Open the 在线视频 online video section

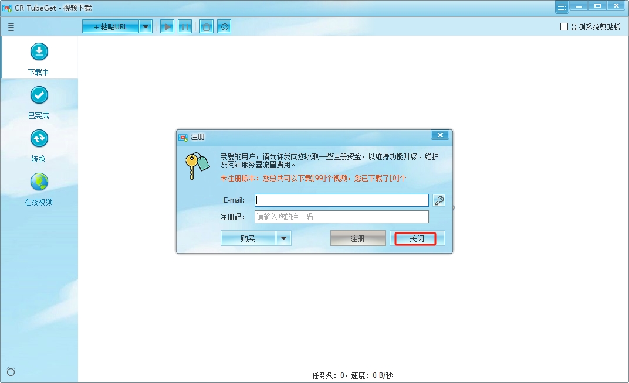(x=39, y=189)
